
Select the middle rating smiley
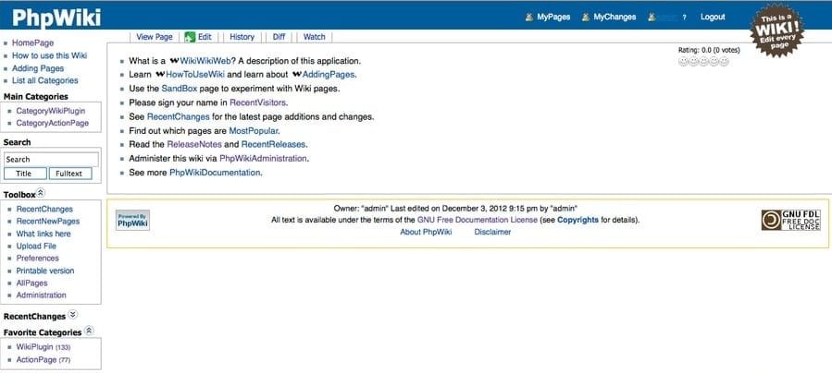coord(703,62)
